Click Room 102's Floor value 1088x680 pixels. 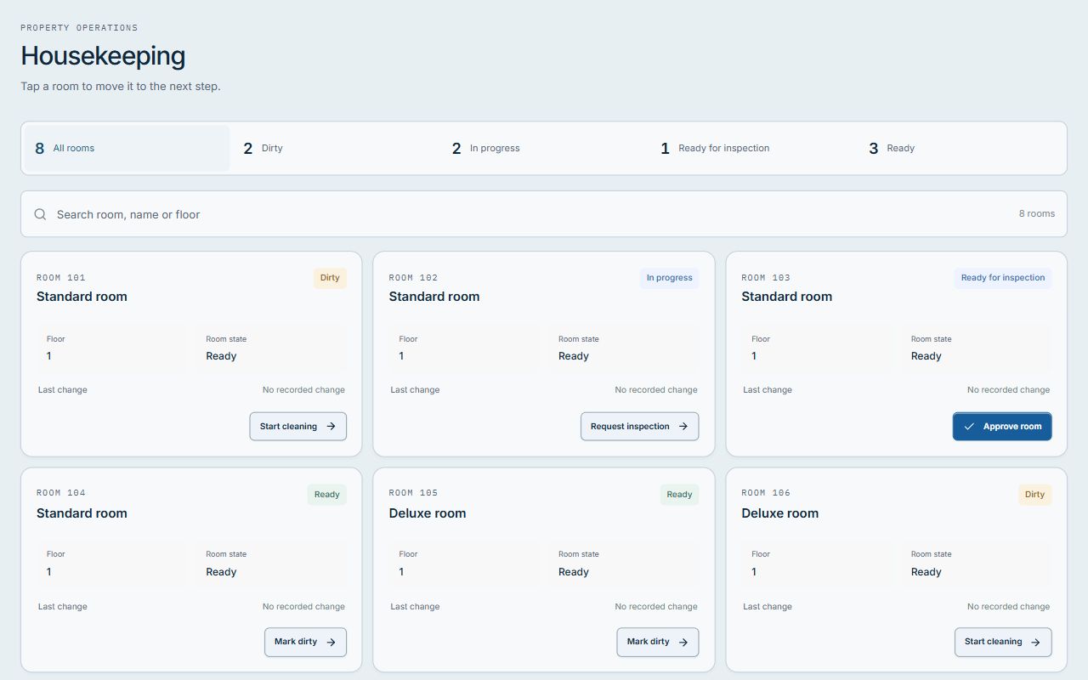402,356
